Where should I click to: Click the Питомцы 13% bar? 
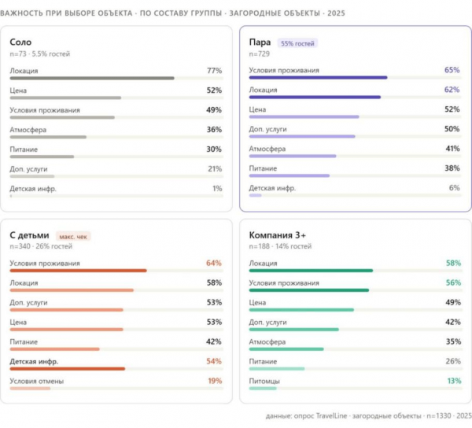(263, 389)
